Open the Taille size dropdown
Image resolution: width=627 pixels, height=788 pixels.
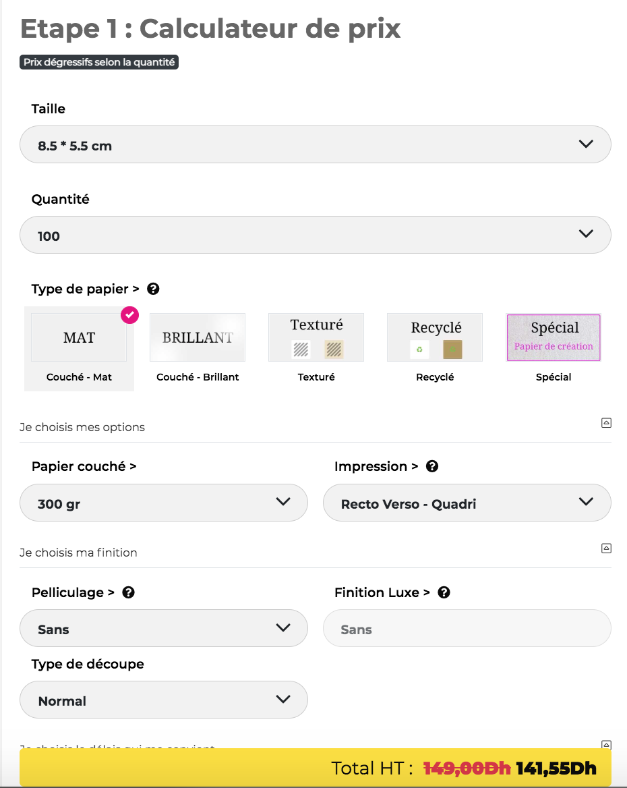click(x=315, y=144)
